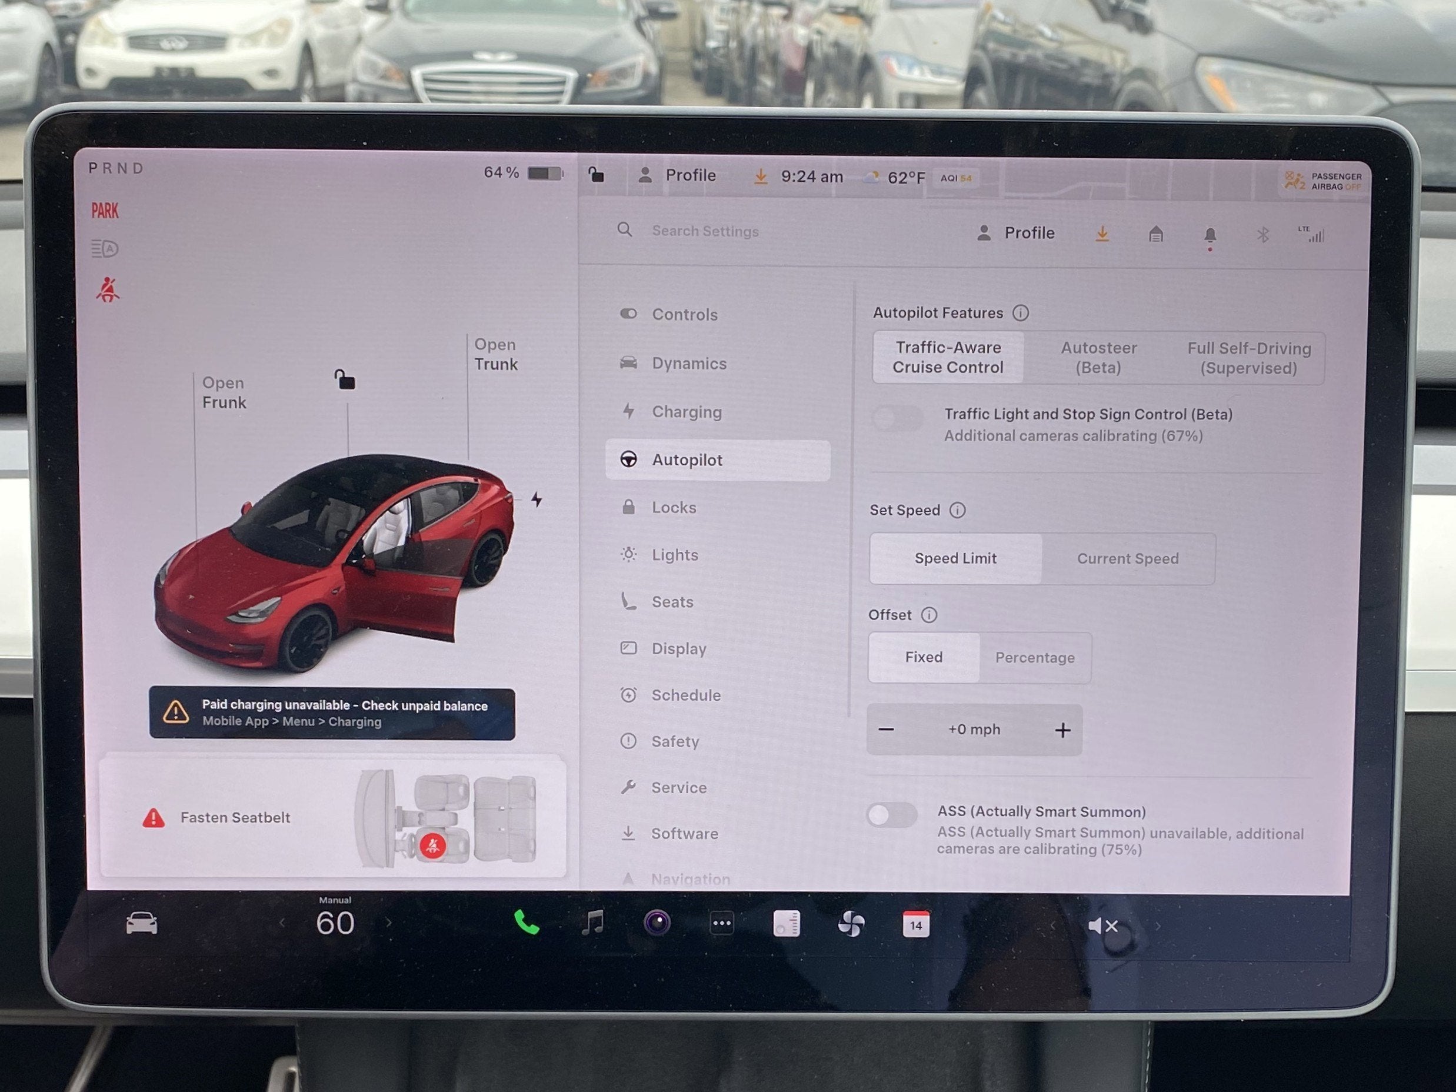Tap the download arrow beside 9:24 am
Screen dimensions: 1456x1092
pyautogui.click(x=760, y=176)
